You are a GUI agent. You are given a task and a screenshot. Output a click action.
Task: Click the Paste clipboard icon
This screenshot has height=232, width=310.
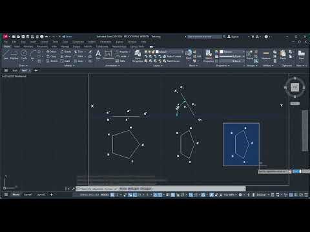pos(283,55)
